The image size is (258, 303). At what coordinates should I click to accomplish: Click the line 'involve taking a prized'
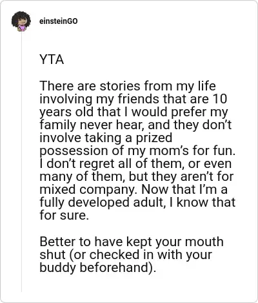[106, 138]
